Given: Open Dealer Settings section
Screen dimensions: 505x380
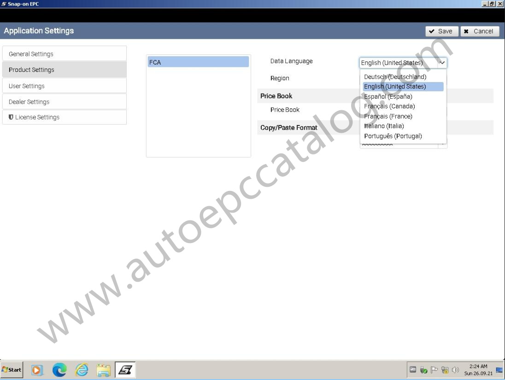Looking at the screenshot, I should point(65,101).
